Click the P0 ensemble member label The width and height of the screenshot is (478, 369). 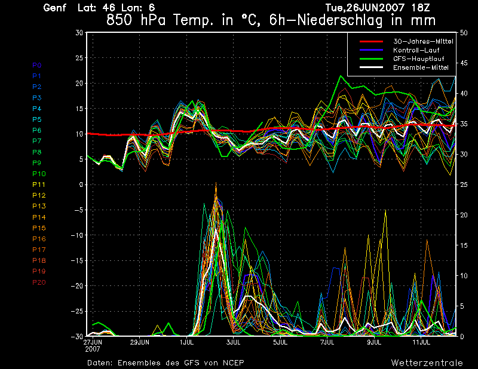point(37,65)
